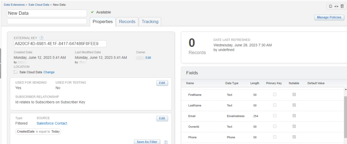Click the horizontal arrows icon beside refresh
347x144 pixels.
click(x=336, y=6)
